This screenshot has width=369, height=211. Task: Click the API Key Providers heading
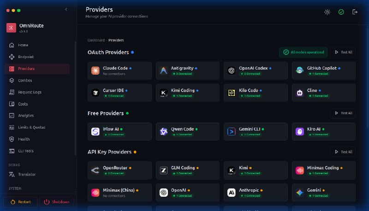click(110, 152)
